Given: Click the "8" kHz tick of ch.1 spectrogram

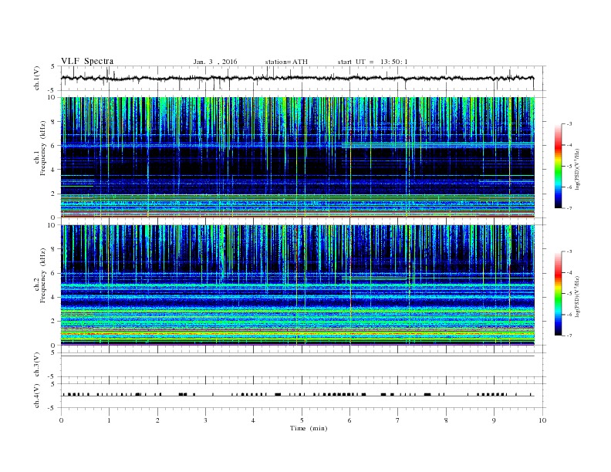Looking at the screenshot, I should coord(53,122).
